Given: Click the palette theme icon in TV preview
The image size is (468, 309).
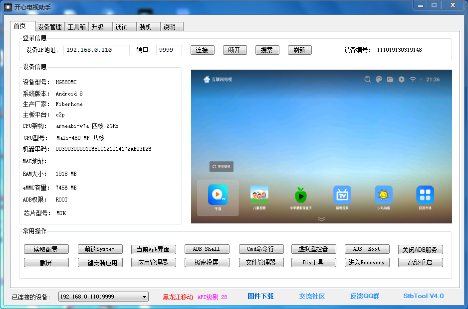Looking at the screenshot, I should (379, 79).
